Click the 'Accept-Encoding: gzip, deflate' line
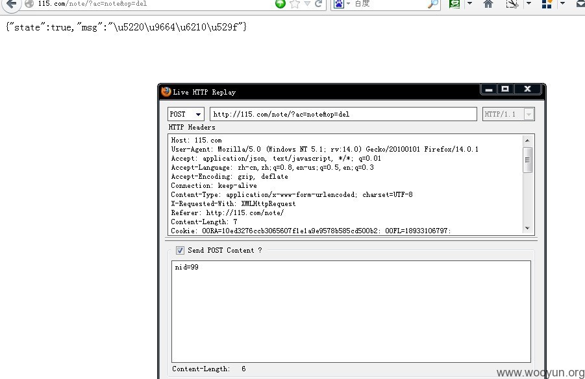Image resolution: width=585 pixels, height=379 pixels. (229, 176)
